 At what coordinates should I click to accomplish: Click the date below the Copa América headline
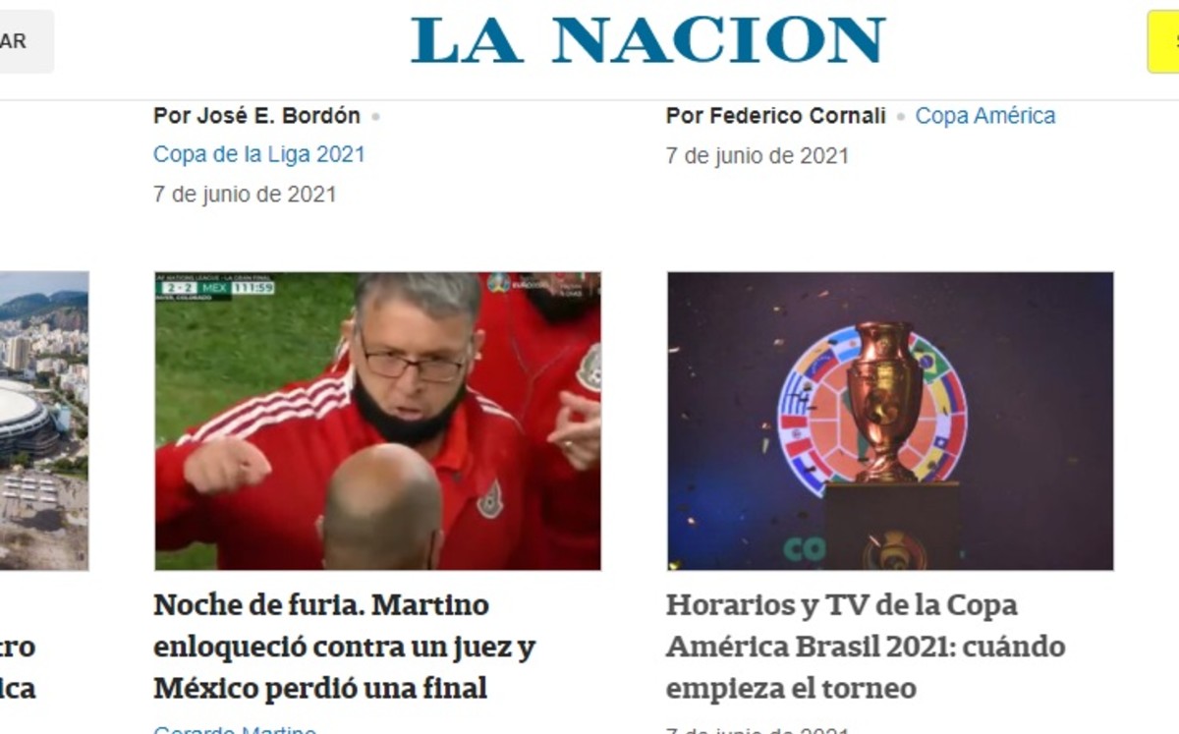click(758, 730)
